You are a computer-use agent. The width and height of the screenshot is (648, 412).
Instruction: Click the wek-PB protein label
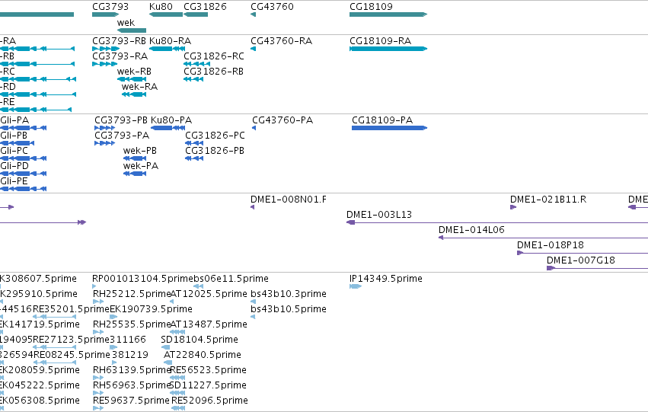[x=140, y=151]
